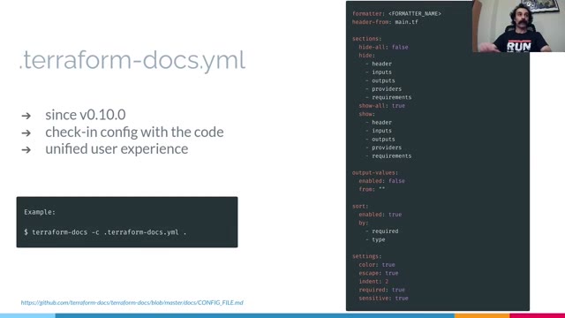Click '- requirements' under show list
565x318 pixels.
point(388,155)
